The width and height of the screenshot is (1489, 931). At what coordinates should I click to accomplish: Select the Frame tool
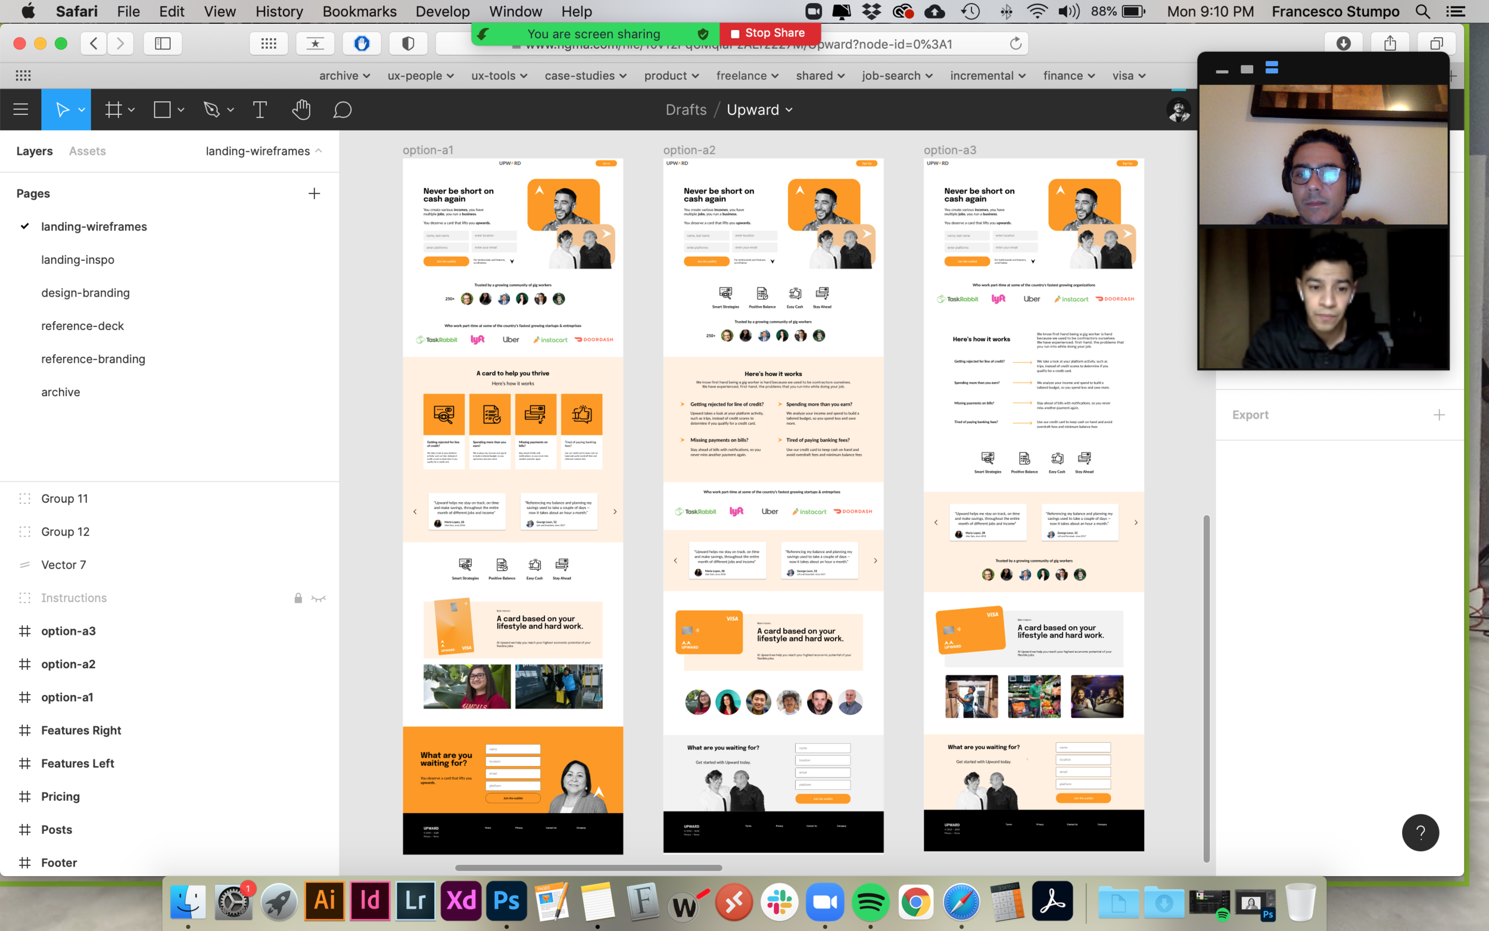tap(113, 110)
